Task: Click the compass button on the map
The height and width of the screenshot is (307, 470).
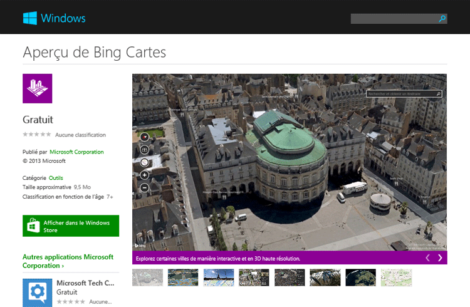Action: [x=145, y=136]
